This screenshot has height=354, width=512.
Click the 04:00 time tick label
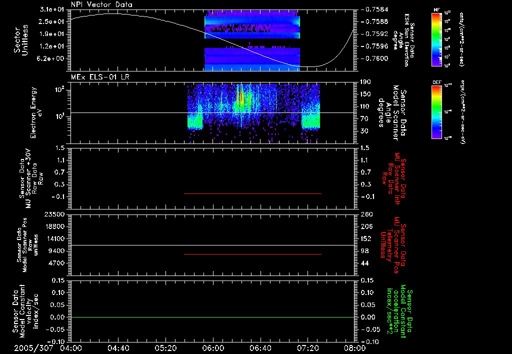coord(71,348)
